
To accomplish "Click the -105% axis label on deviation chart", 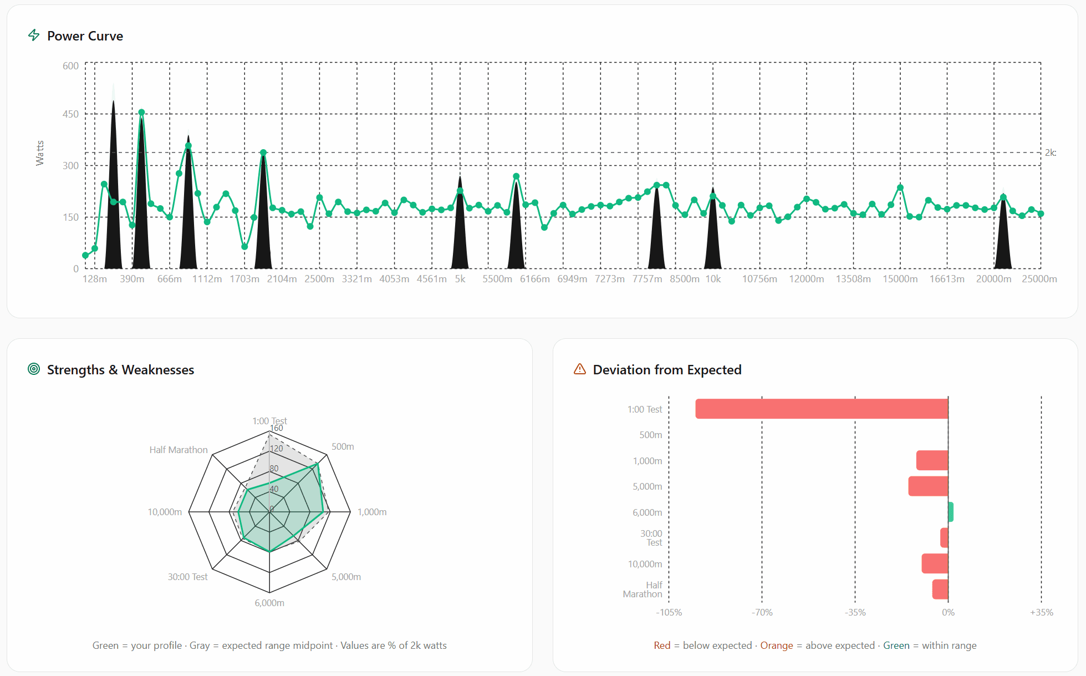I will [669, 613].
